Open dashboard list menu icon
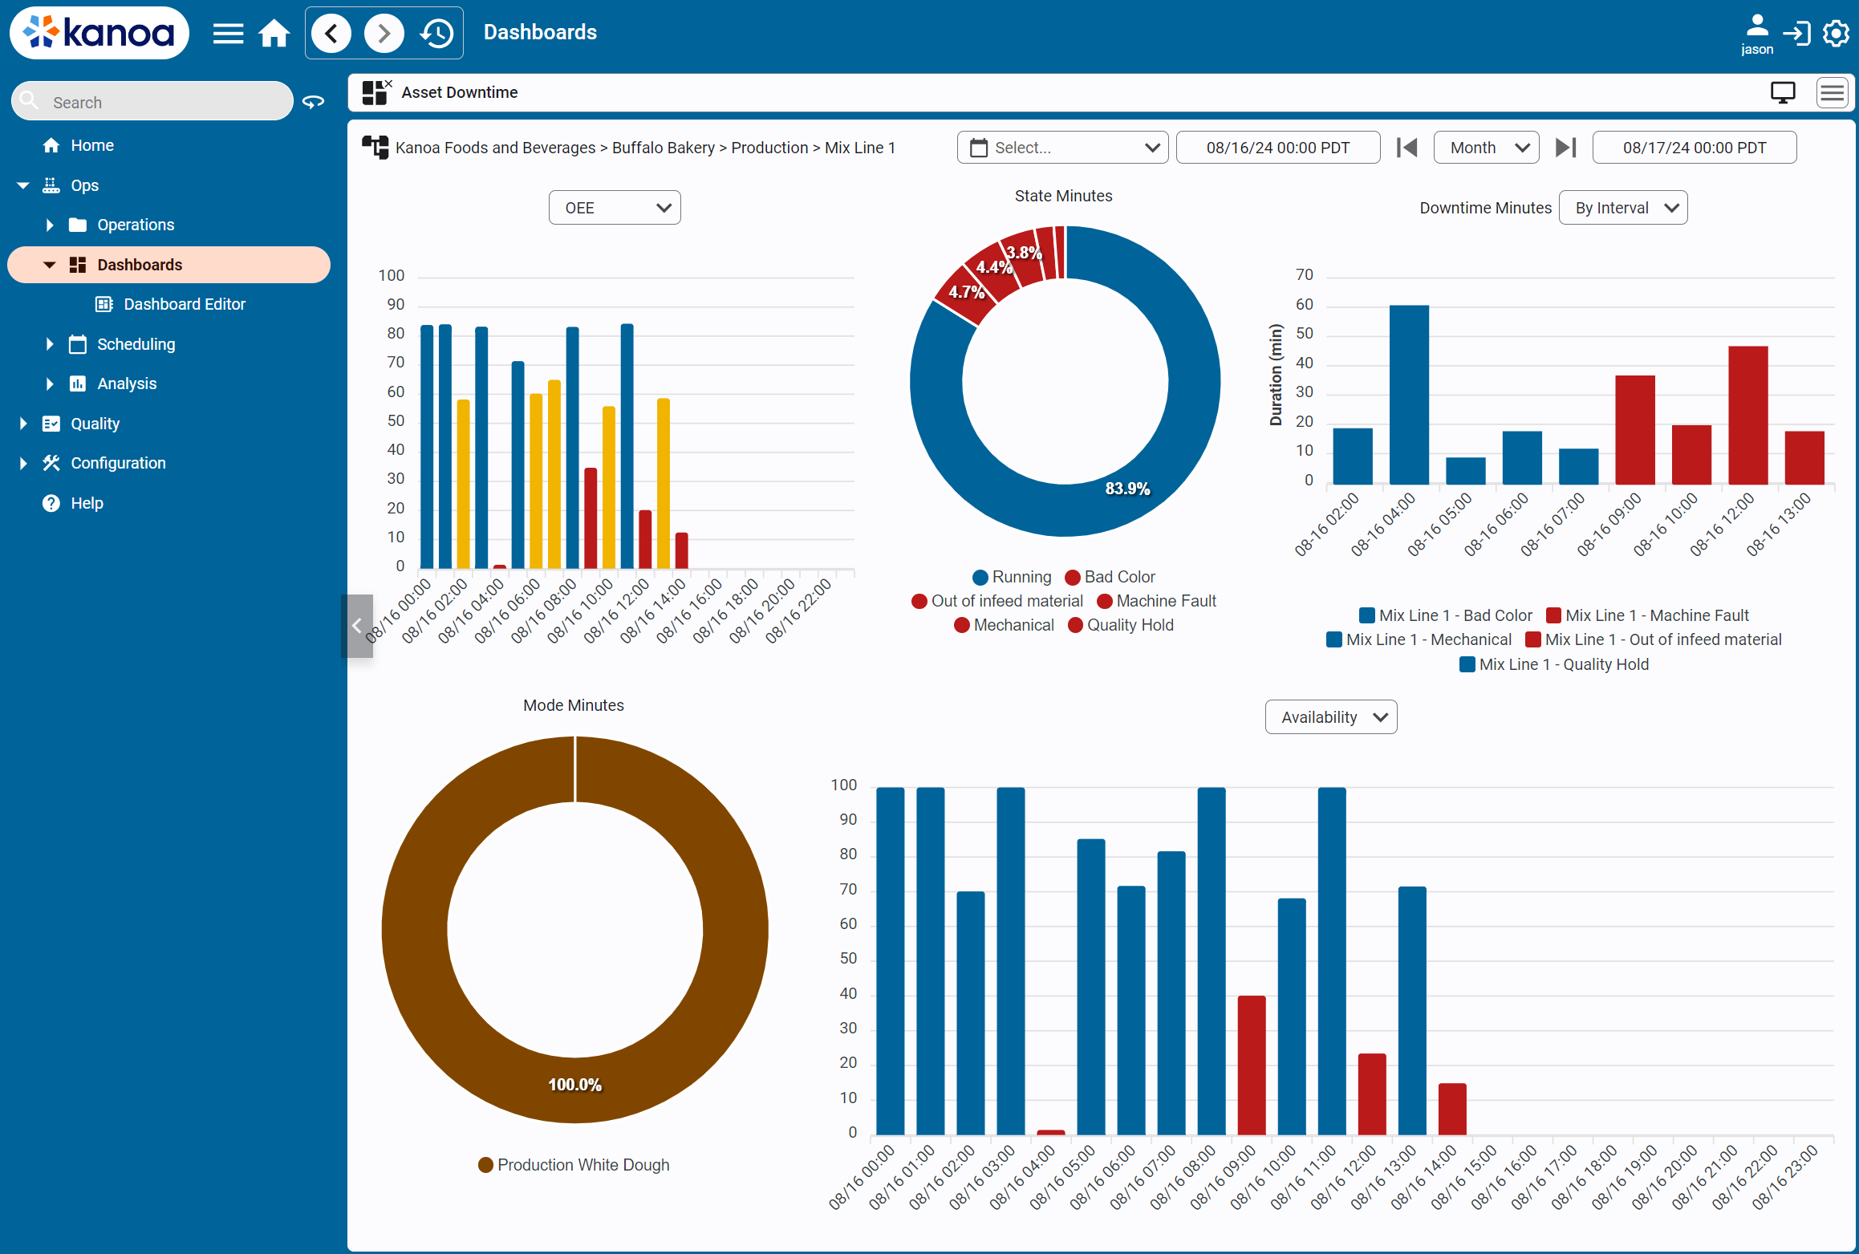The image size is (1859, 1254). click(x=1833, y=93)
